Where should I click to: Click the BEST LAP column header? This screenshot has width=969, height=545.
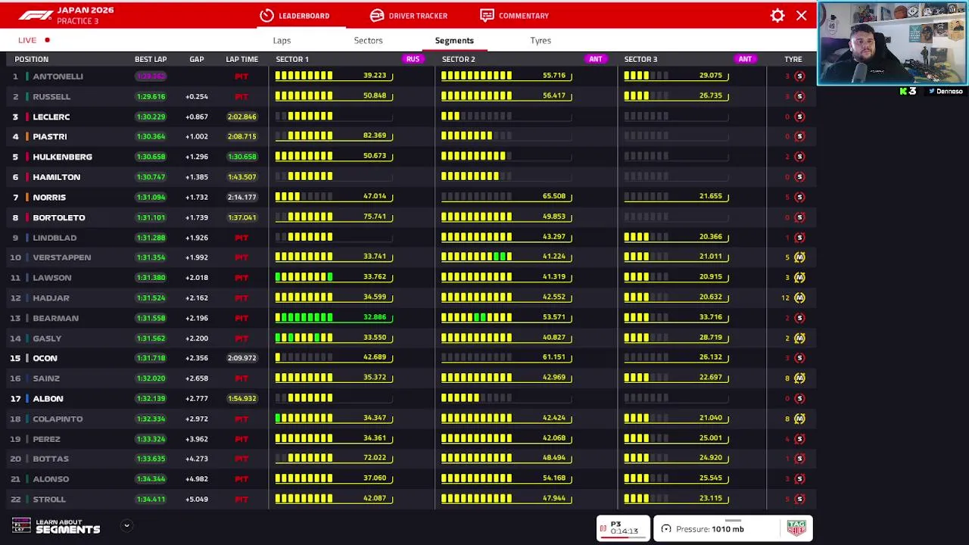tap(151, 59)
